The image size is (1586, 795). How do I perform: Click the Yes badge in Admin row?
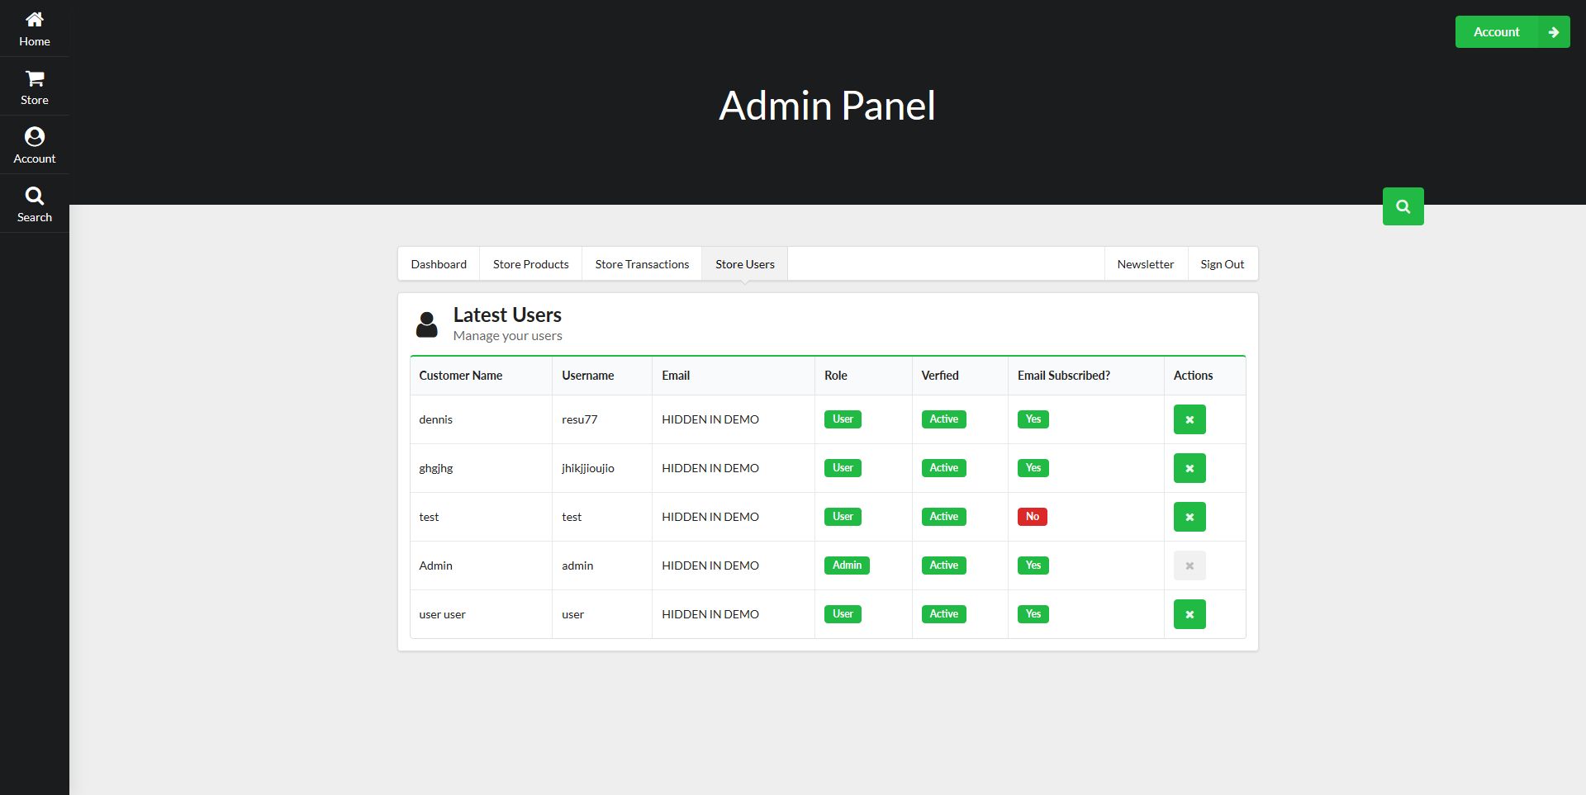[1033, 565]
